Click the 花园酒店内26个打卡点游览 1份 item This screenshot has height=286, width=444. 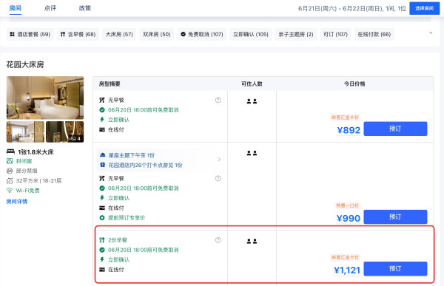tap(145, 165)
